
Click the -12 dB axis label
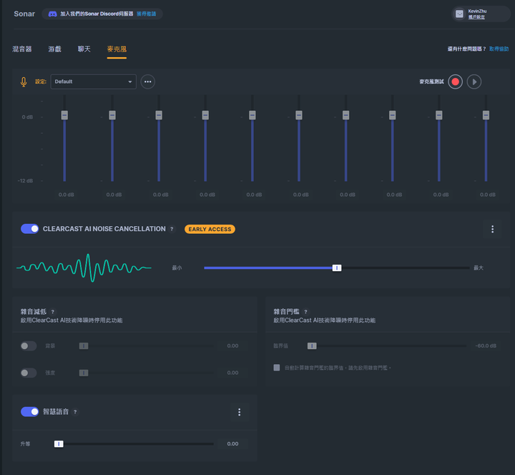(25, 181)
